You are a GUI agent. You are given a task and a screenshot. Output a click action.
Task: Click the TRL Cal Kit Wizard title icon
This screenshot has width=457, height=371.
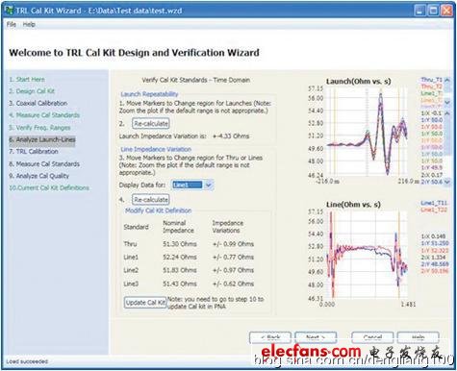9,11
